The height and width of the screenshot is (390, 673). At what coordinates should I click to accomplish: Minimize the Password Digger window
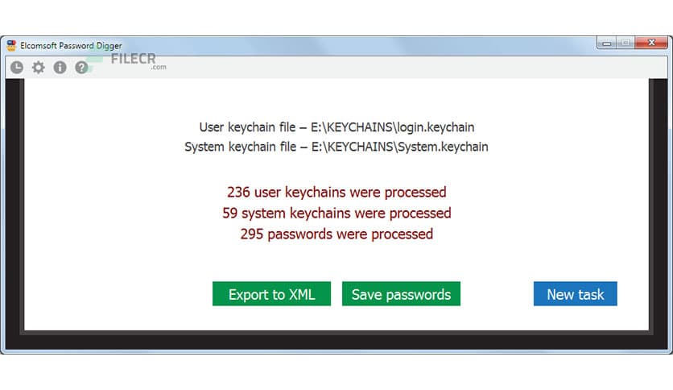coord(606,43)
